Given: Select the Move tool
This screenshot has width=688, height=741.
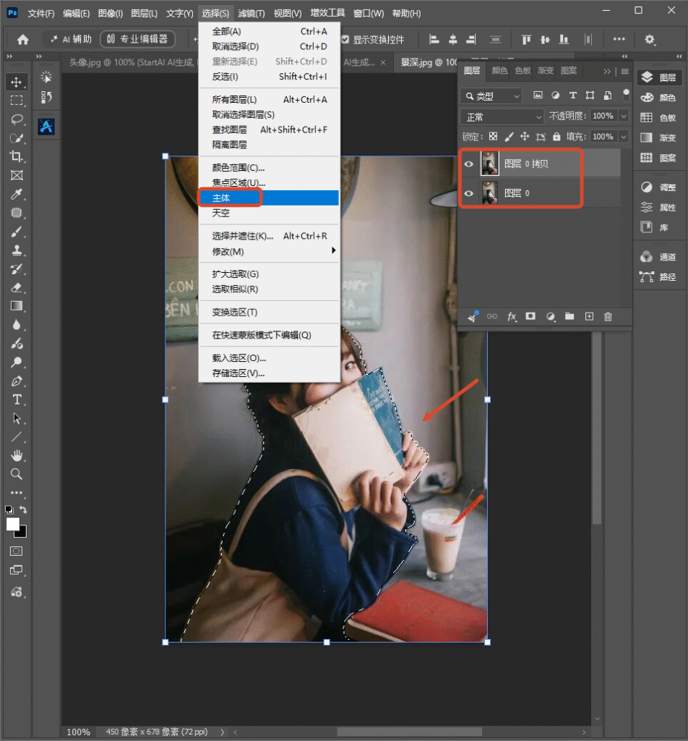Looking at the screenshot, I should coord(17,82).
